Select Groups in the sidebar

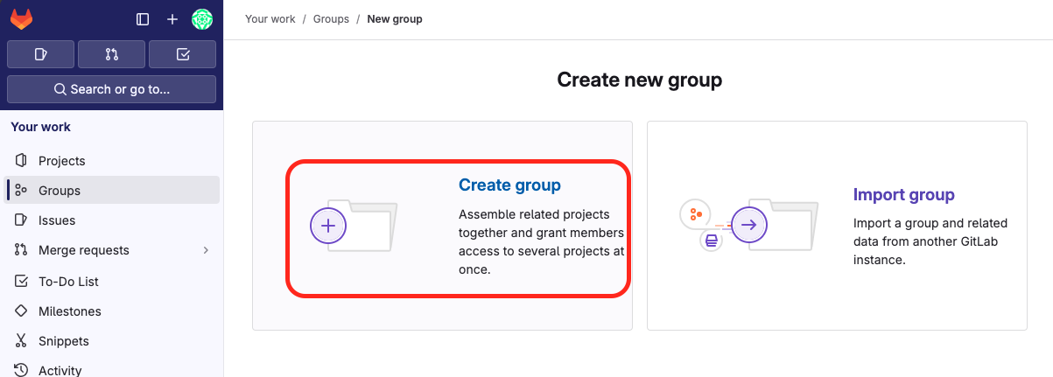60,191
